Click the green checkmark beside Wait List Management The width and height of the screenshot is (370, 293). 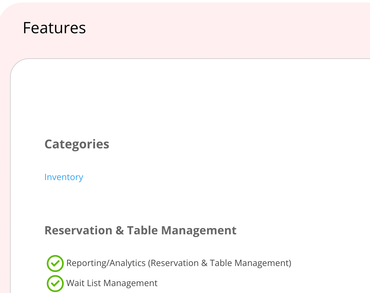pyautogui.click(x=55, y=283)
